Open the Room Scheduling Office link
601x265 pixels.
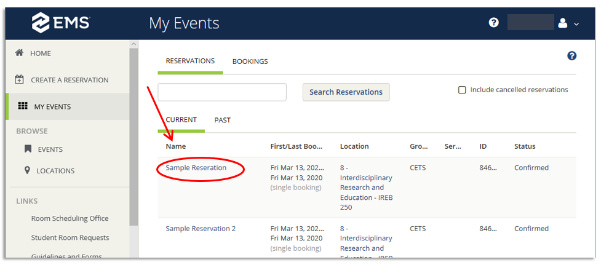[x=70, y=218]
